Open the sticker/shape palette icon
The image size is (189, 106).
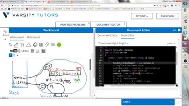(35, 45)
